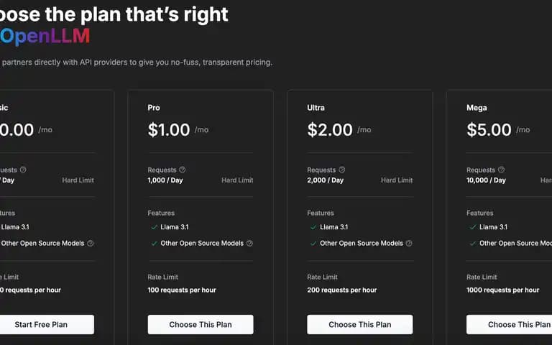Select the $2.00 Ultra price

point(330,130)
